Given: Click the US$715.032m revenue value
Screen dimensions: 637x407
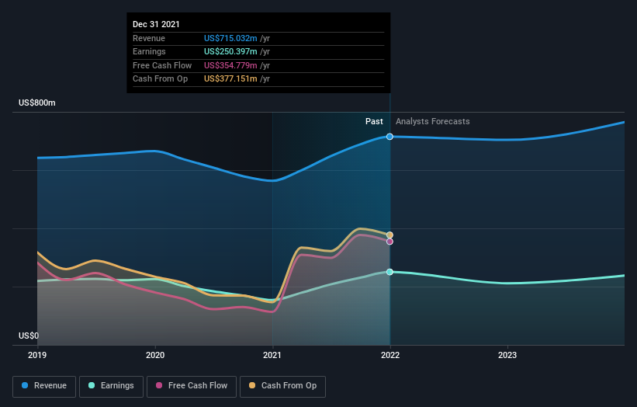Looking at the screenshot, I should click(230, 38).
